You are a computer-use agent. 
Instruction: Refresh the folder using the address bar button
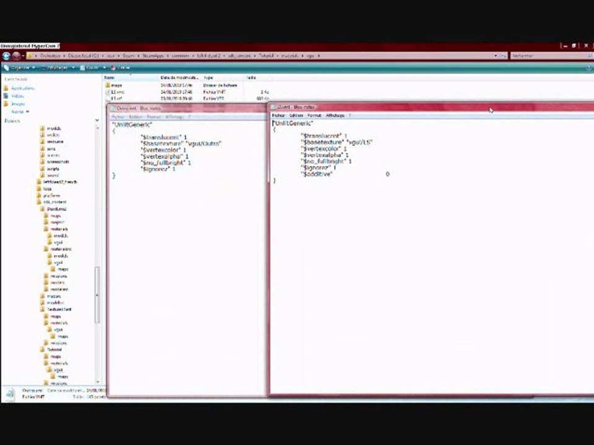pos(502,56)
